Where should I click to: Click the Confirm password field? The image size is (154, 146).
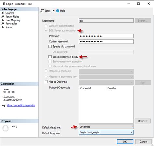pyautogui.click(x=106, y=42)
